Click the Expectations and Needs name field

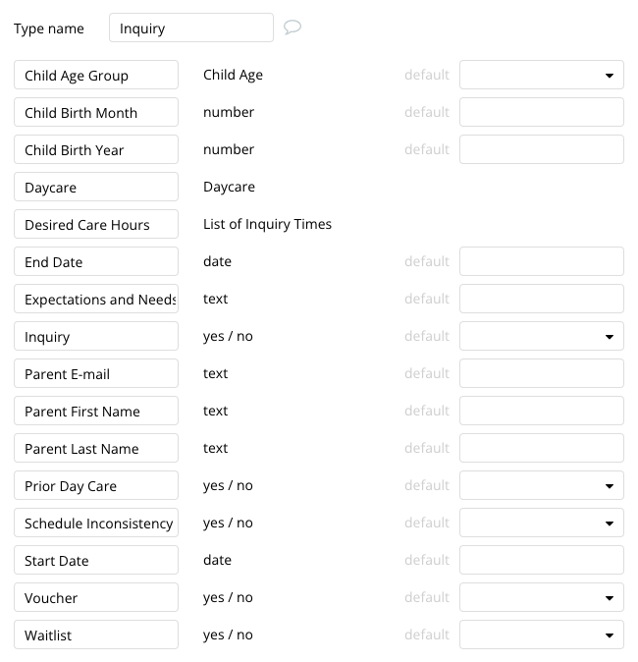[x=96, y=299]
